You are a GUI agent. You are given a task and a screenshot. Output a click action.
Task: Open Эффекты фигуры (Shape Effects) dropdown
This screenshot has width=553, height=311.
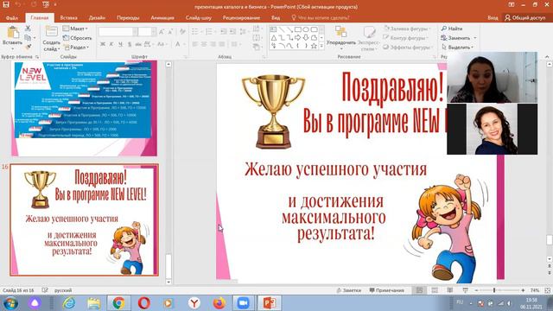point(408,47)
